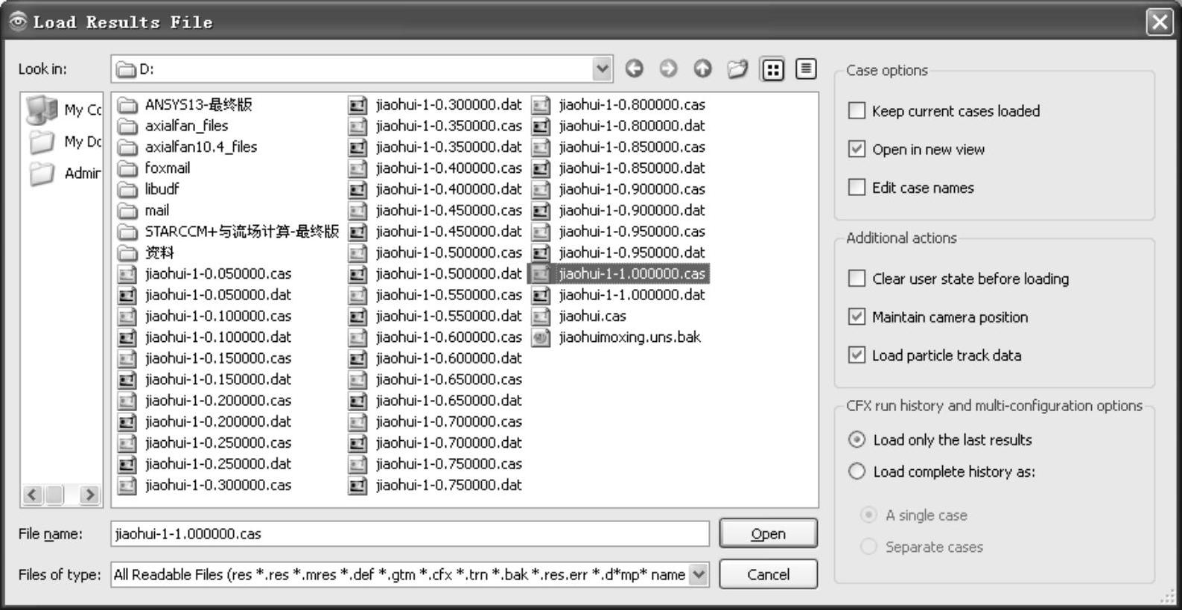Screen dimensions: 1182x610
Task: Switch to List View icon
Action: pos(772,69)
